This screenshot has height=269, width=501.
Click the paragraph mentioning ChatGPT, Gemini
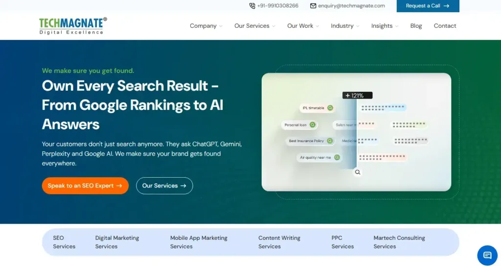[142, 154]
